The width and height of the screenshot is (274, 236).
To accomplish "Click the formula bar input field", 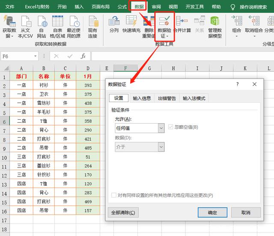I will click(x=180, y=56).
